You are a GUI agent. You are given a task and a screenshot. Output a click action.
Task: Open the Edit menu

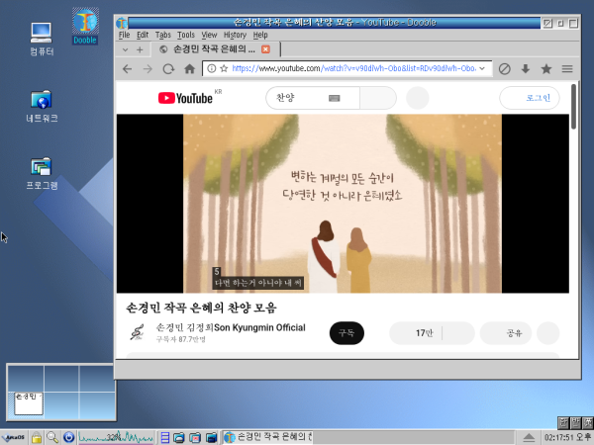coord(143,35)
